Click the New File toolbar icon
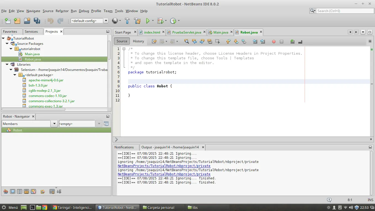 point(8,21)
